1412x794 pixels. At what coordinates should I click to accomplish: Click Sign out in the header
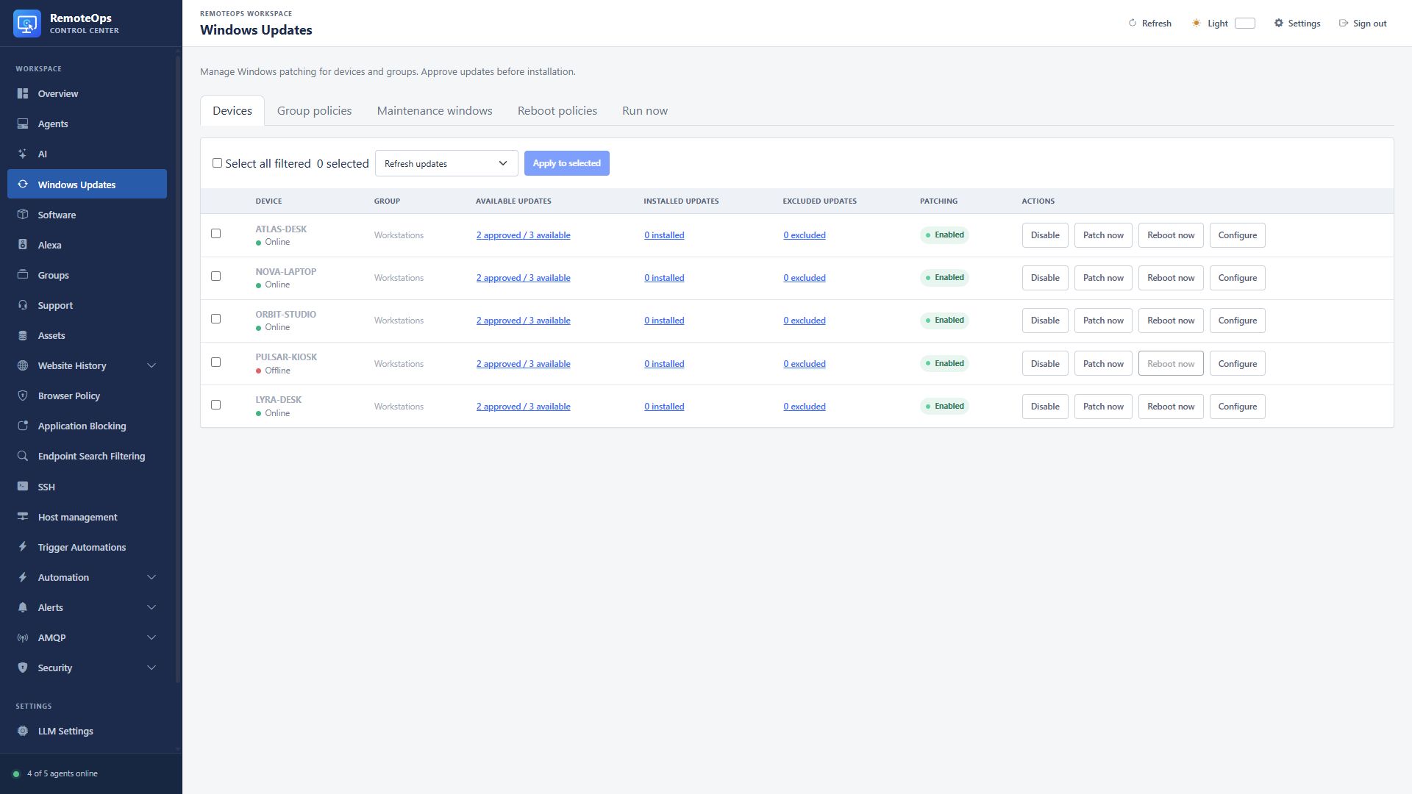[1363, 24]
